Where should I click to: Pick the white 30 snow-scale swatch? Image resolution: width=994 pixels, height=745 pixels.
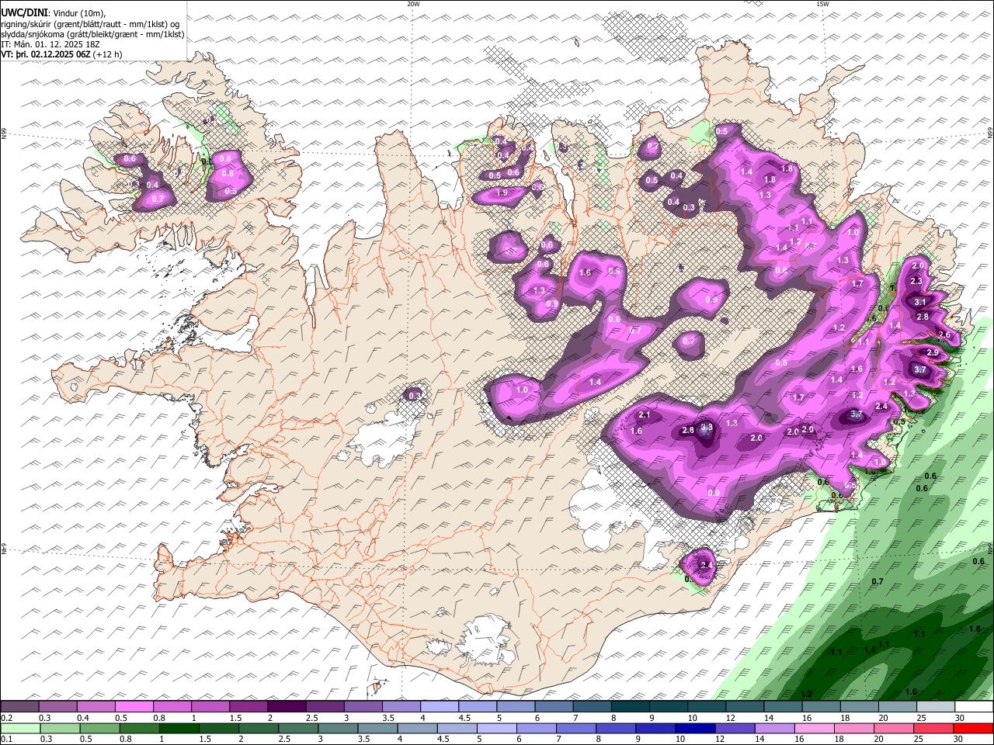tap(973, 707)
